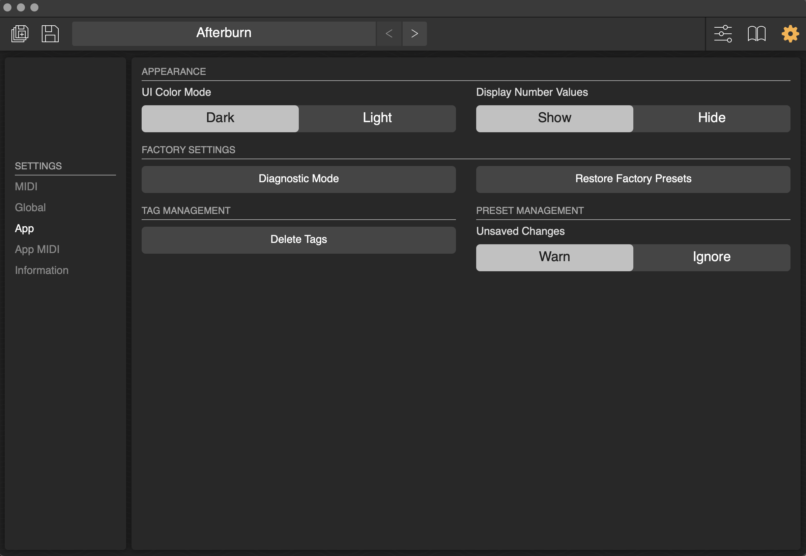Go to previous preset arrow
This screenshot has height=556, width=806.
389,34
